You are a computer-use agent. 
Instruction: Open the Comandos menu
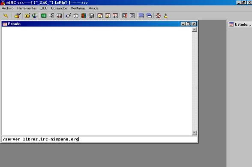(x=59, y=8)
